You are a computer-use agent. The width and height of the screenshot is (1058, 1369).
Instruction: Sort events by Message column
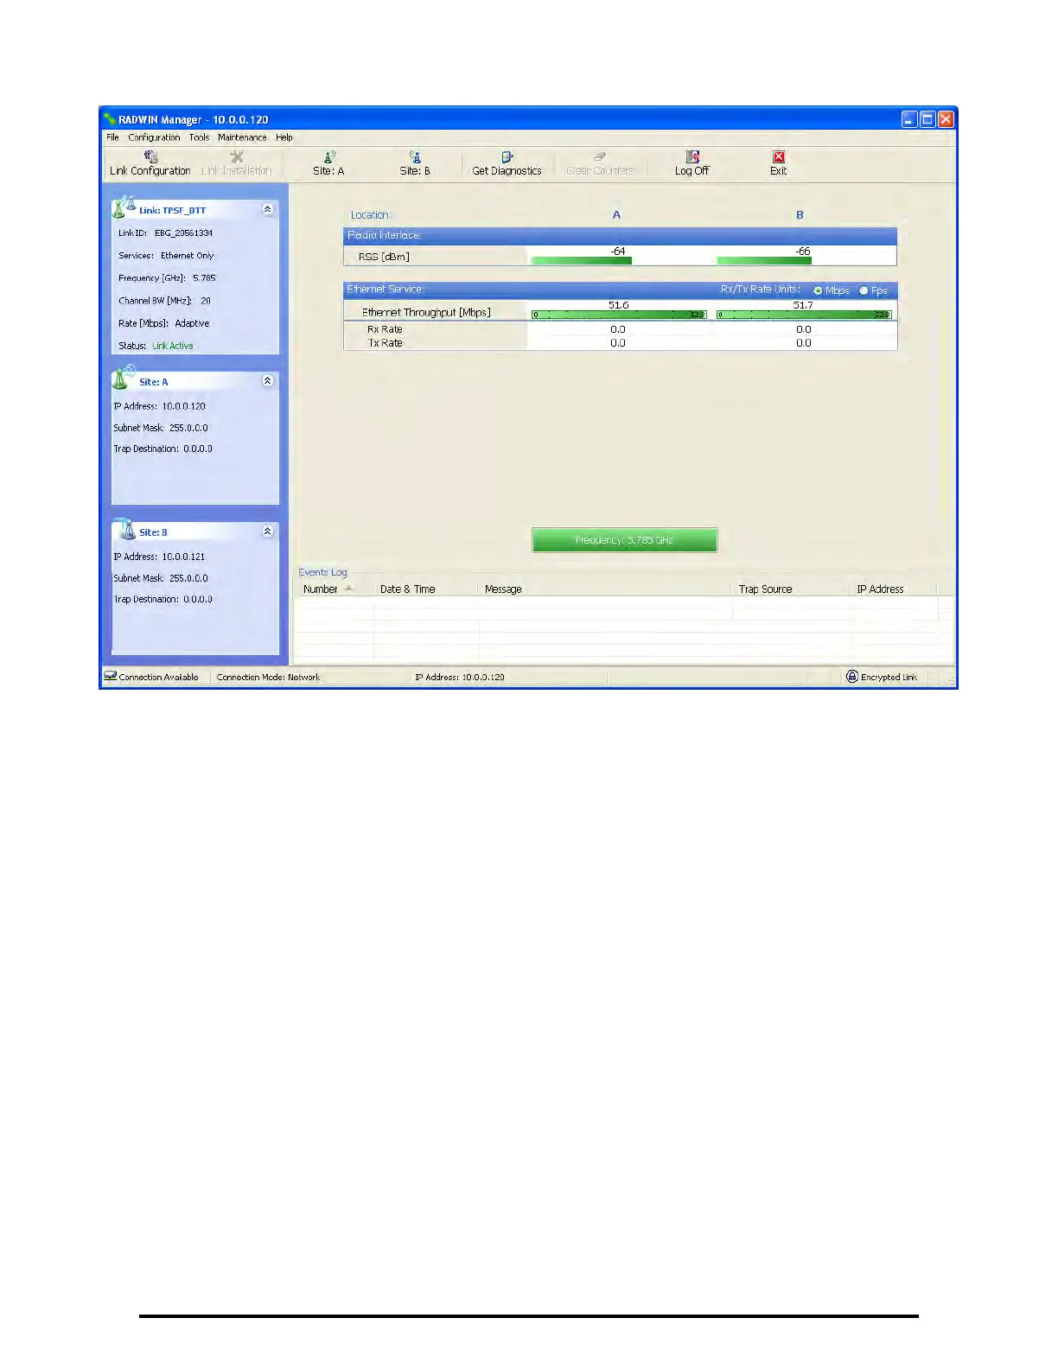(x=605, y=589)
